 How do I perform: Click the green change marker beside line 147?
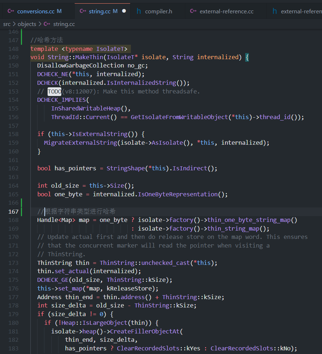[x=22, y=40]
